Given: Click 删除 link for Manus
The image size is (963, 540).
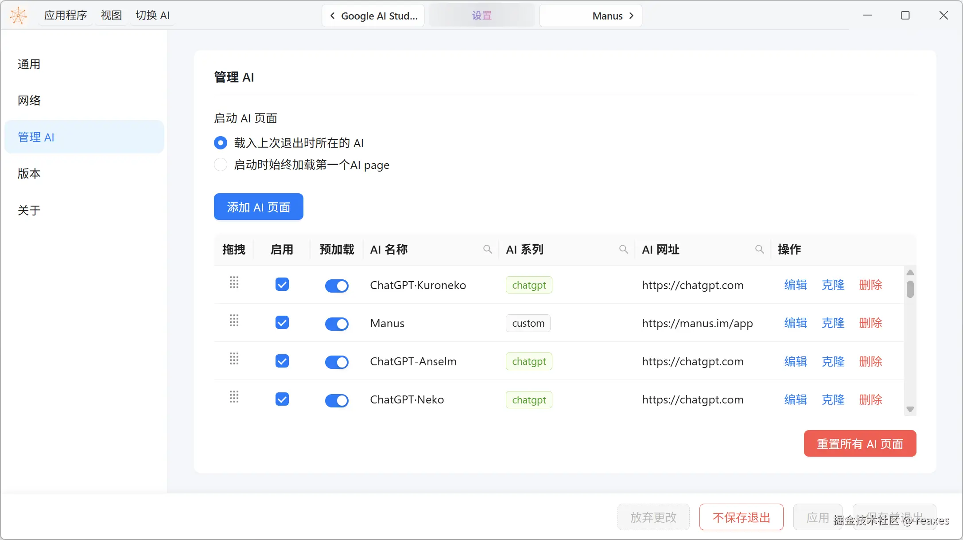Looking at the screenshot, I should (x=870, y=323).
